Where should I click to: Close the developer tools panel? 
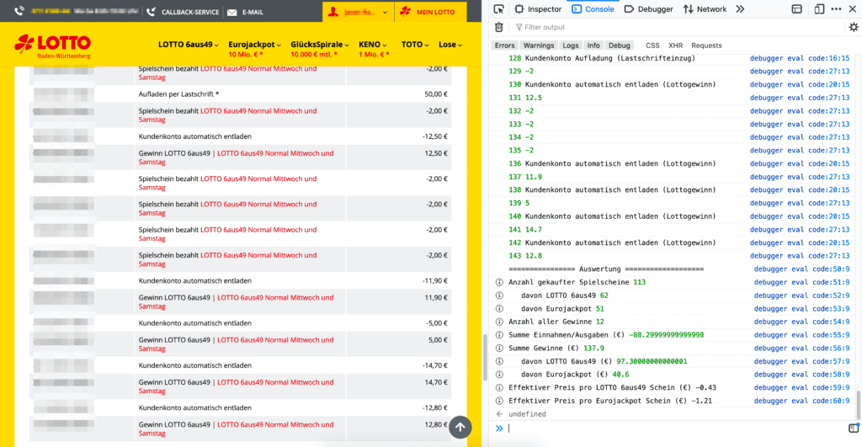854,8
